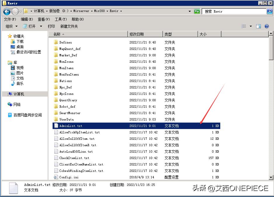Click the Forward navigation arrow button
This screenshot has height=197, width=274.
pos(15,12)
